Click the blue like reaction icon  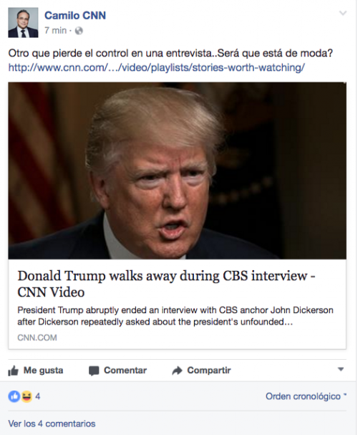pos(14,396)
